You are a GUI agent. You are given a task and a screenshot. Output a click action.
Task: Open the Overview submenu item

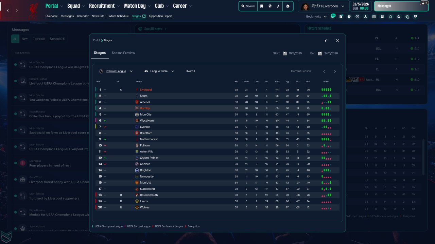[x=51, y=16]
